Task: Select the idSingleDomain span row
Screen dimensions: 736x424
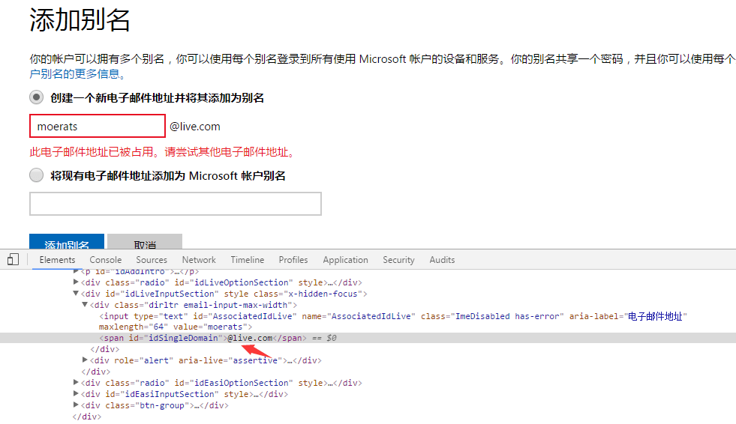Action: coord(368,338)
